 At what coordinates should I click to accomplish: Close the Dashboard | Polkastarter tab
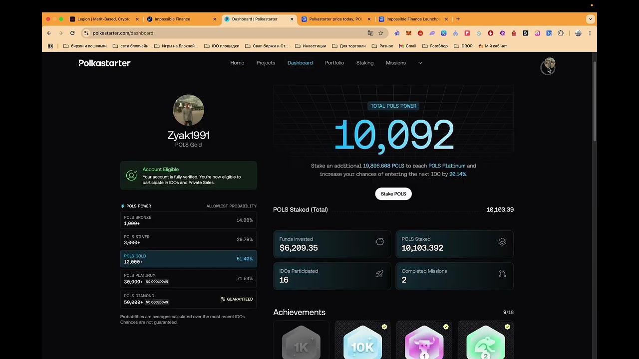(293, 19)
